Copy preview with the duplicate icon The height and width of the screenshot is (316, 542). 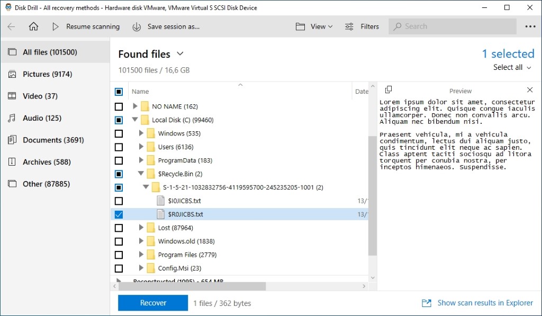click(389, 89)
